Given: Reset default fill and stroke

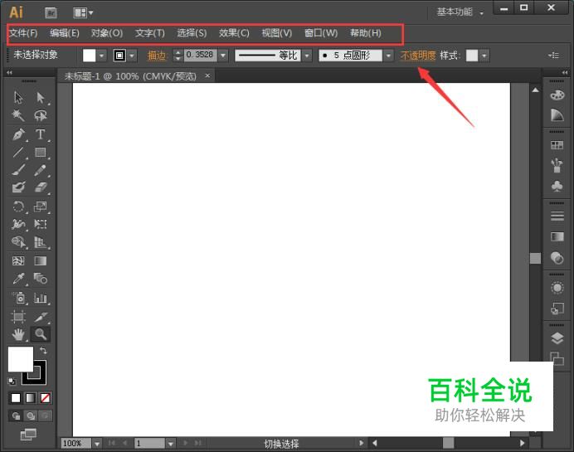Looking at the screenshot, I should (12, 381).
